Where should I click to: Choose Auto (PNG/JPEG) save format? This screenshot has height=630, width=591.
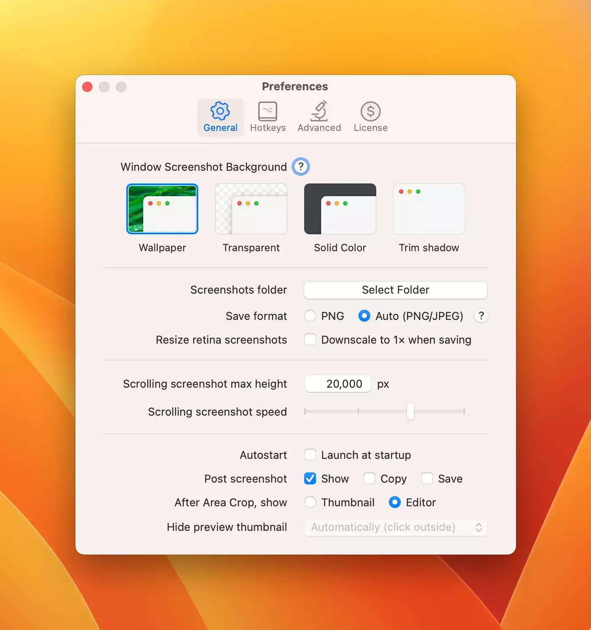(364, 316)
